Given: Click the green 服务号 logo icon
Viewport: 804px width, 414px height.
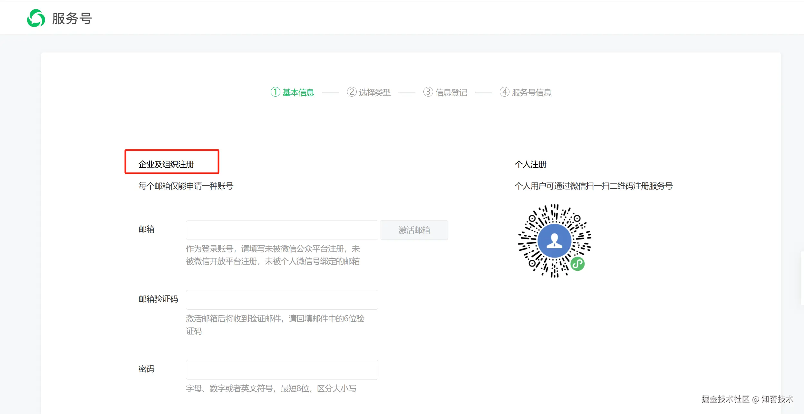Looking at the screenshot, I should click(x=36, y=18).
